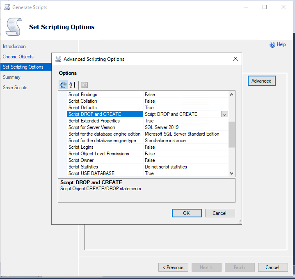295x279 pixels.
Task: Click the Categorized view icon
Action: 63,85
